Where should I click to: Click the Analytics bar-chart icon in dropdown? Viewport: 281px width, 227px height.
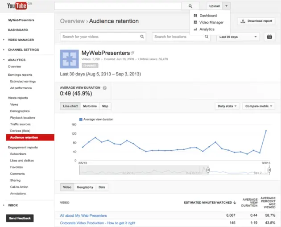(x=195, y=29)
